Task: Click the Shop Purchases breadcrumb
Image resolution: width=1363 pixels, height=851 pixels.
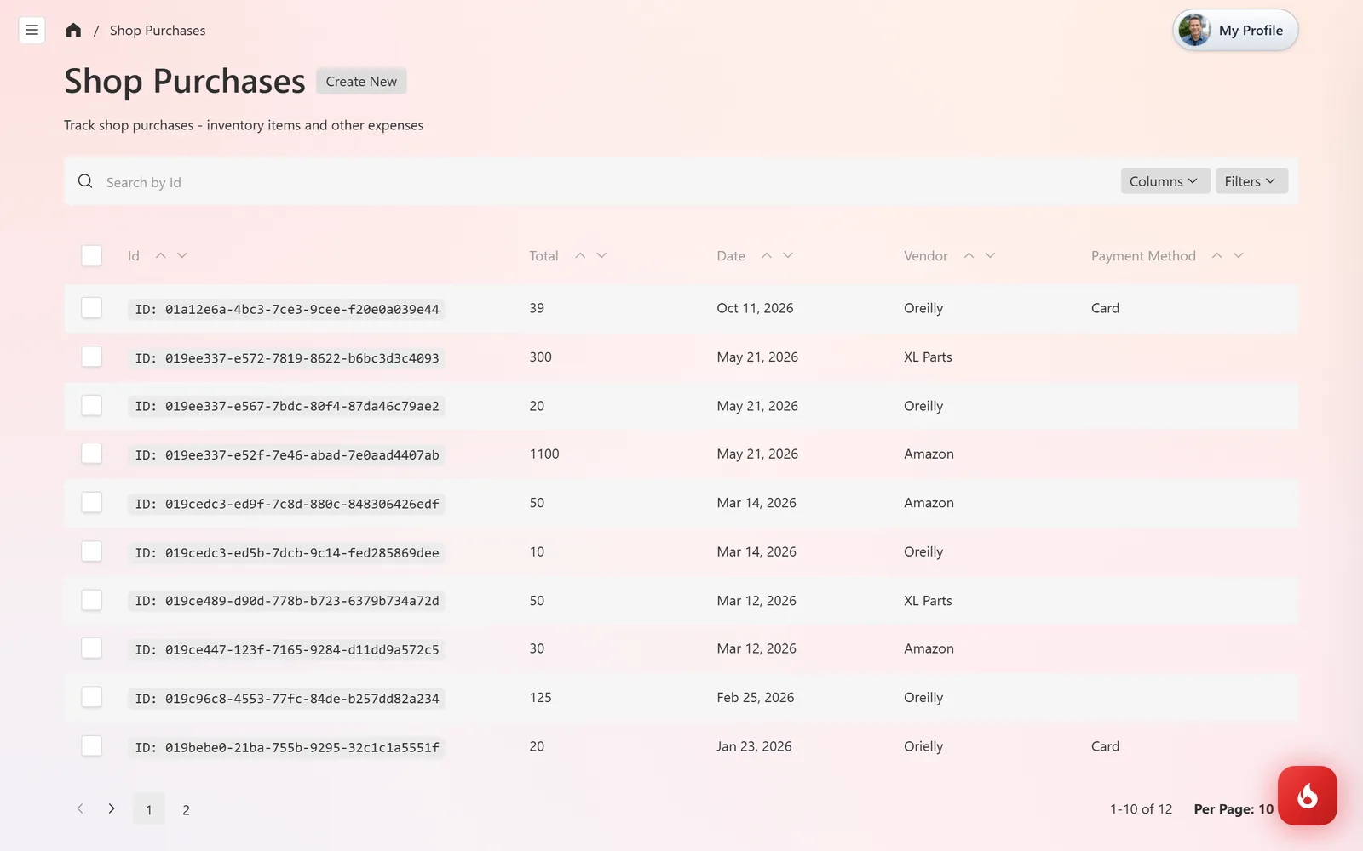Action: pos(158,31)
